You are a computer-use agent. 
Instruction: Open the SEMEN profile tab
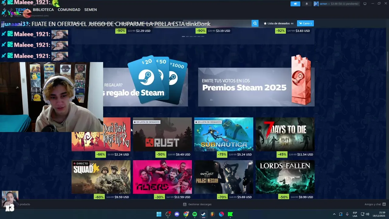pyautogui.click(x=91, y=10)
